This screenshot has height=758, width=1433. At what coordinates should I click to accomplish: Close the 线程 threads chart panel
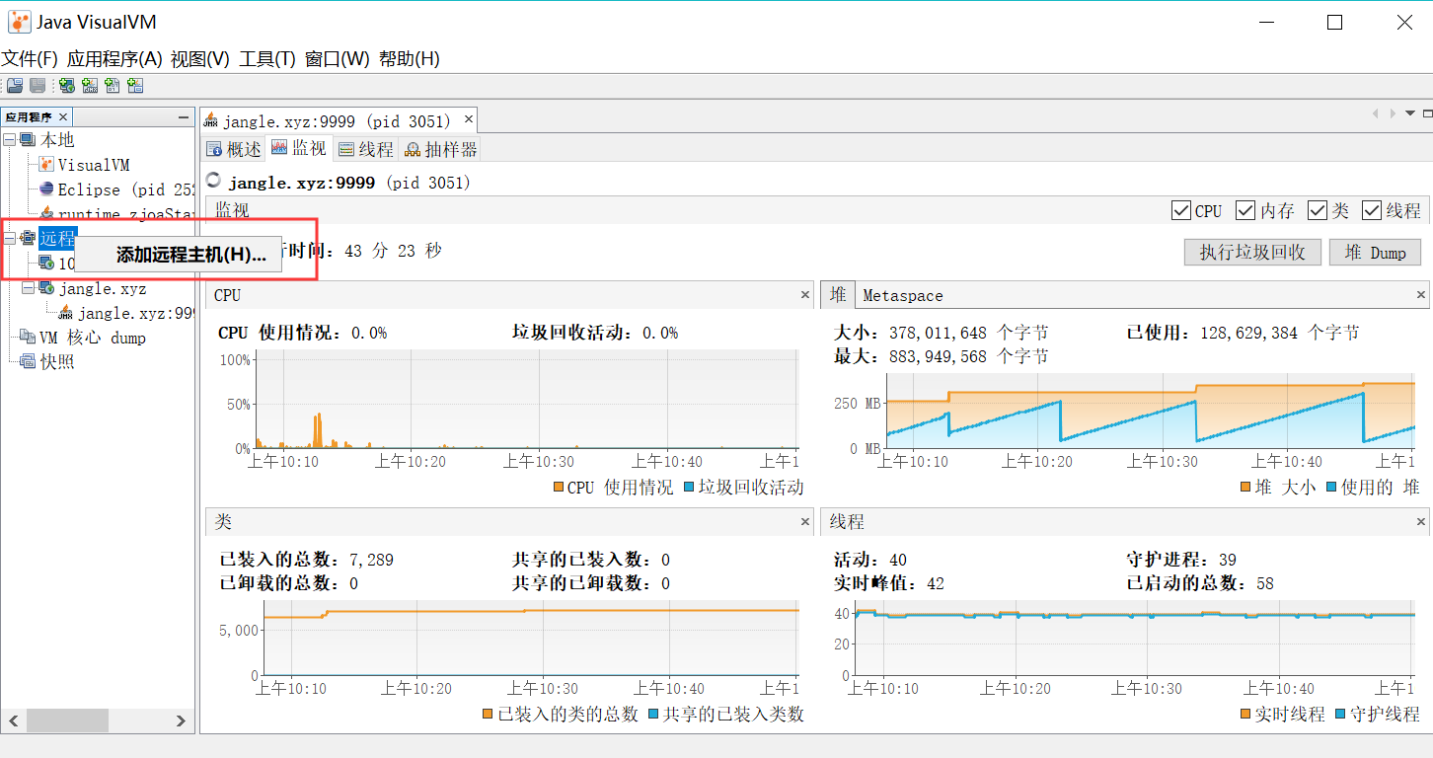tap(1421, 521)
